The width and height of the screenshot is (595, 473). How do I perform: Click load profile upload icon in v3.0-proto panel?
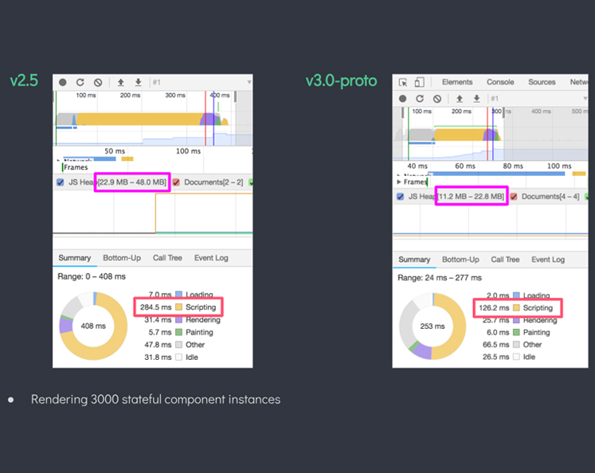pyautogui.click(x=460, y=99)
